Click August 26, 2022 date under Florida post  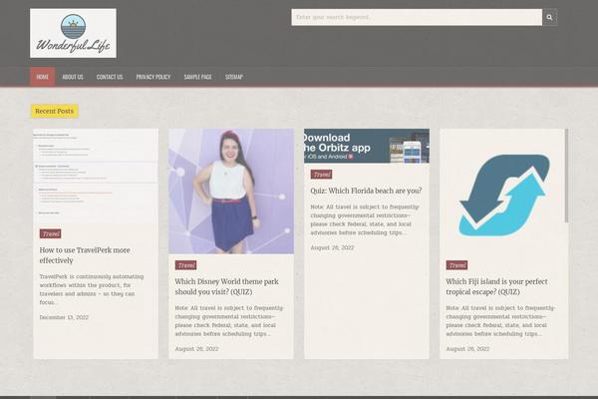pos(332,247)
